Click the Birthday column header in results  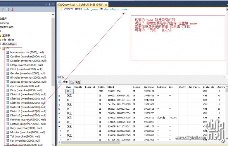(149, 87)
